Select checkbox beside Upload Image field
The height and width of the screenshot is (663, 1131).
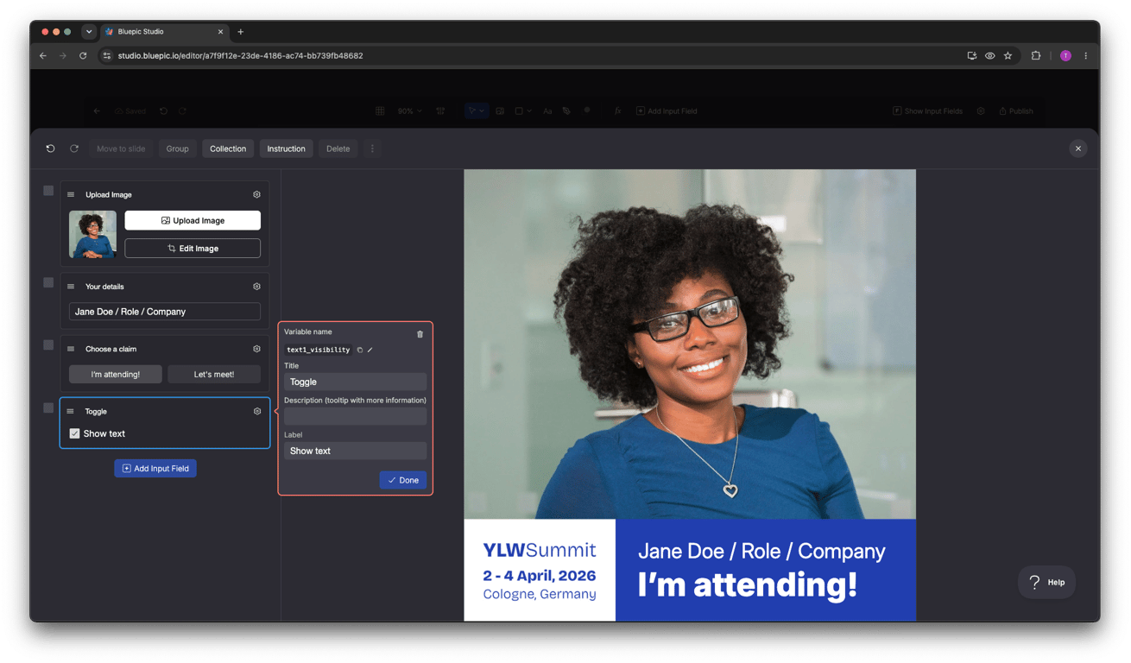(48, 191)
